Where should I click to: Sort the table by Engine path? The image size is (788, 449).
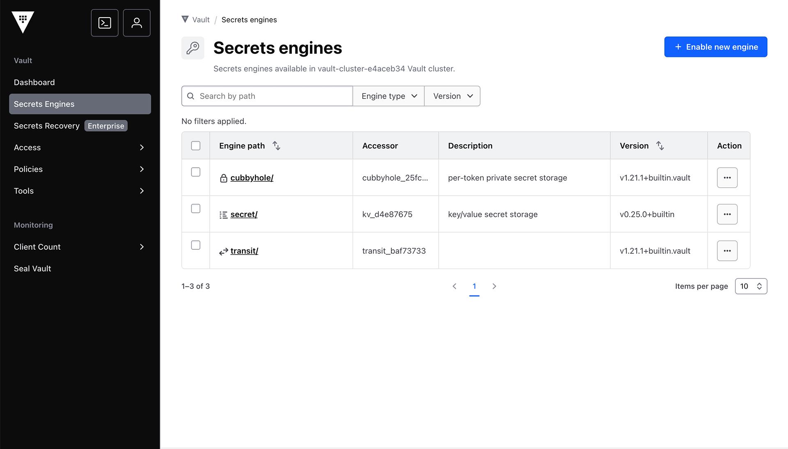(276, 146)
